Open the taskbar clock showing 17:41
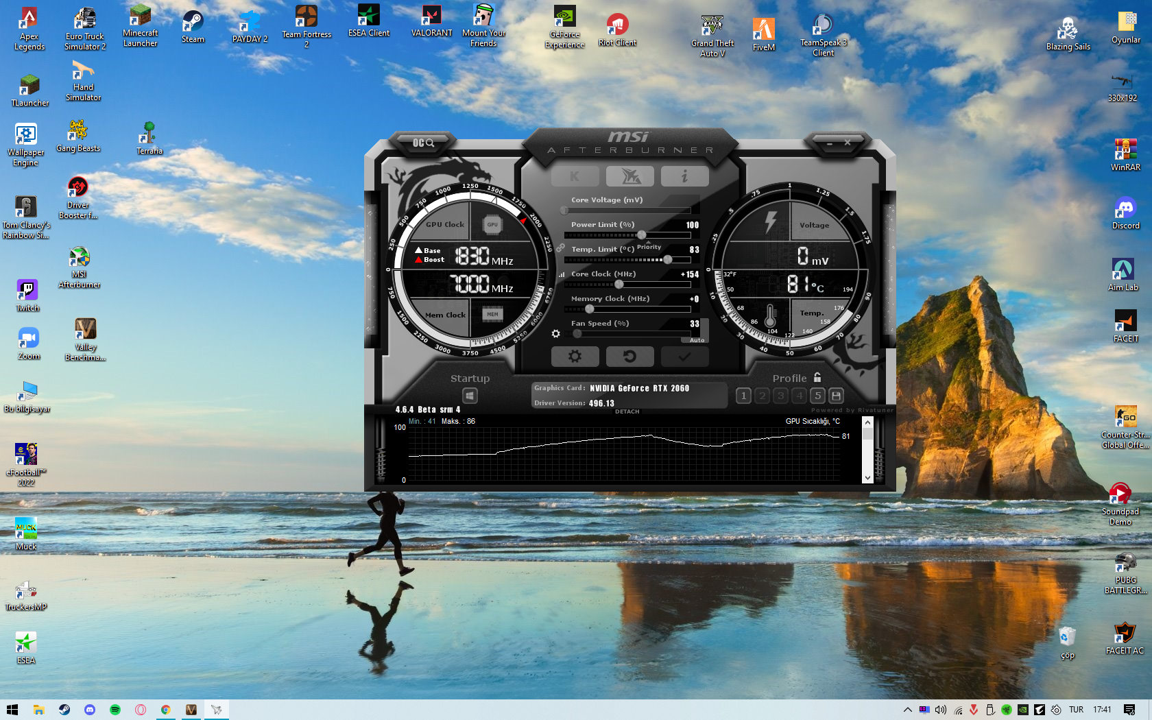 [x=1102, y=710]
